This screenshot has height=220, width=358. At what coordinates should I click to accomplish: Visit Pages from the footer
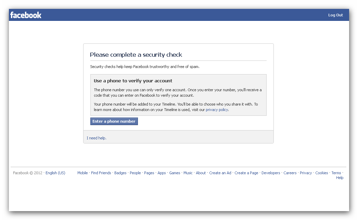pos(149,173)
